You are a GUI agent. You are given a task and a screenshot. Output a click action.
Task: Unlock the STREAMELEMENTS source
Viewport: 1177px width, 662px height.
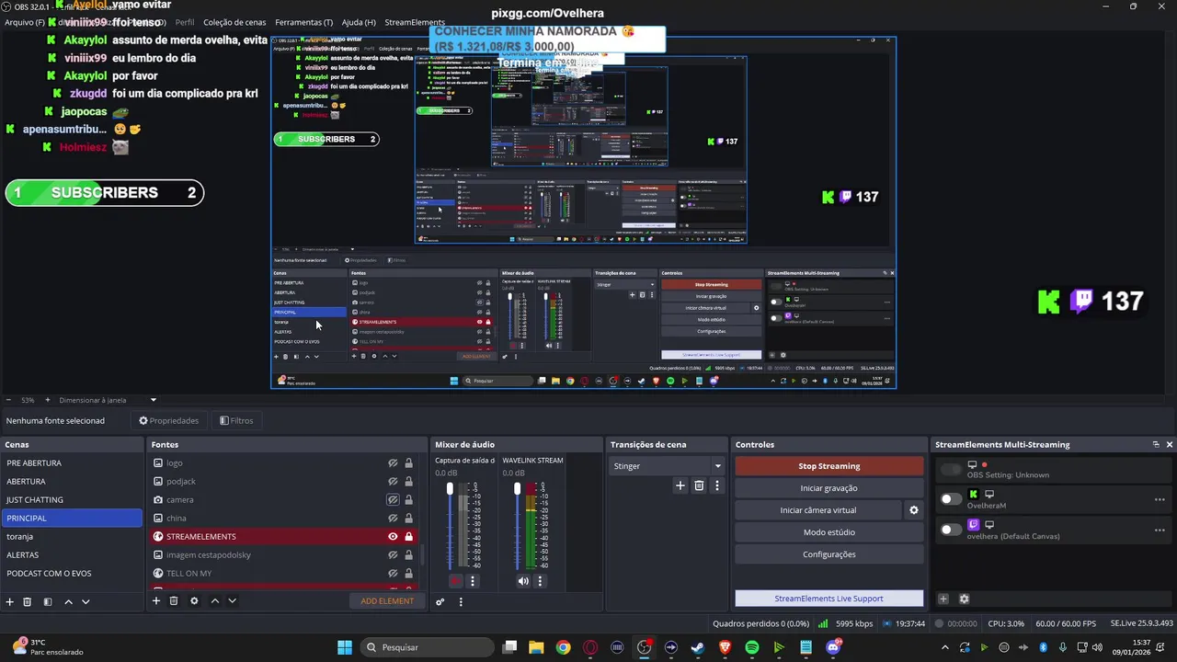408,537
